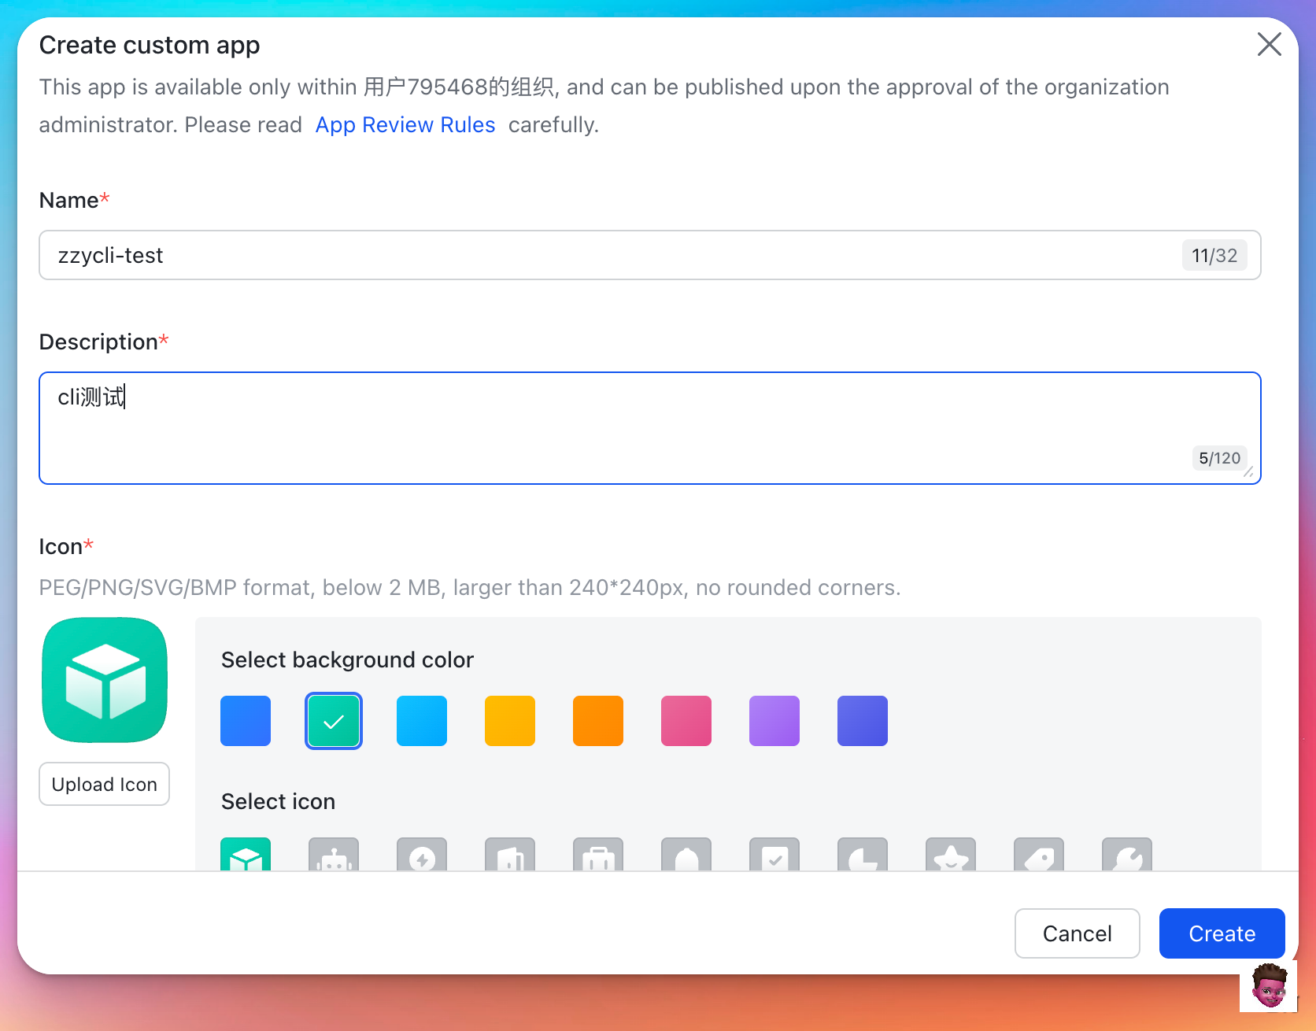The width and height of the screenshot is (1316, 1031).
Task: Select the lightning bolt icon option
Action: coord(422,854)
